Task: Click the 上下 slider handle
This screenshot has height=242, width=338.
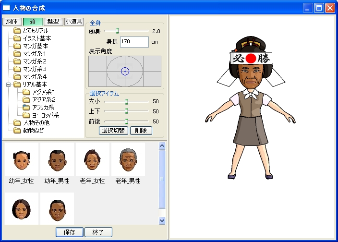Action: [127, 111]
